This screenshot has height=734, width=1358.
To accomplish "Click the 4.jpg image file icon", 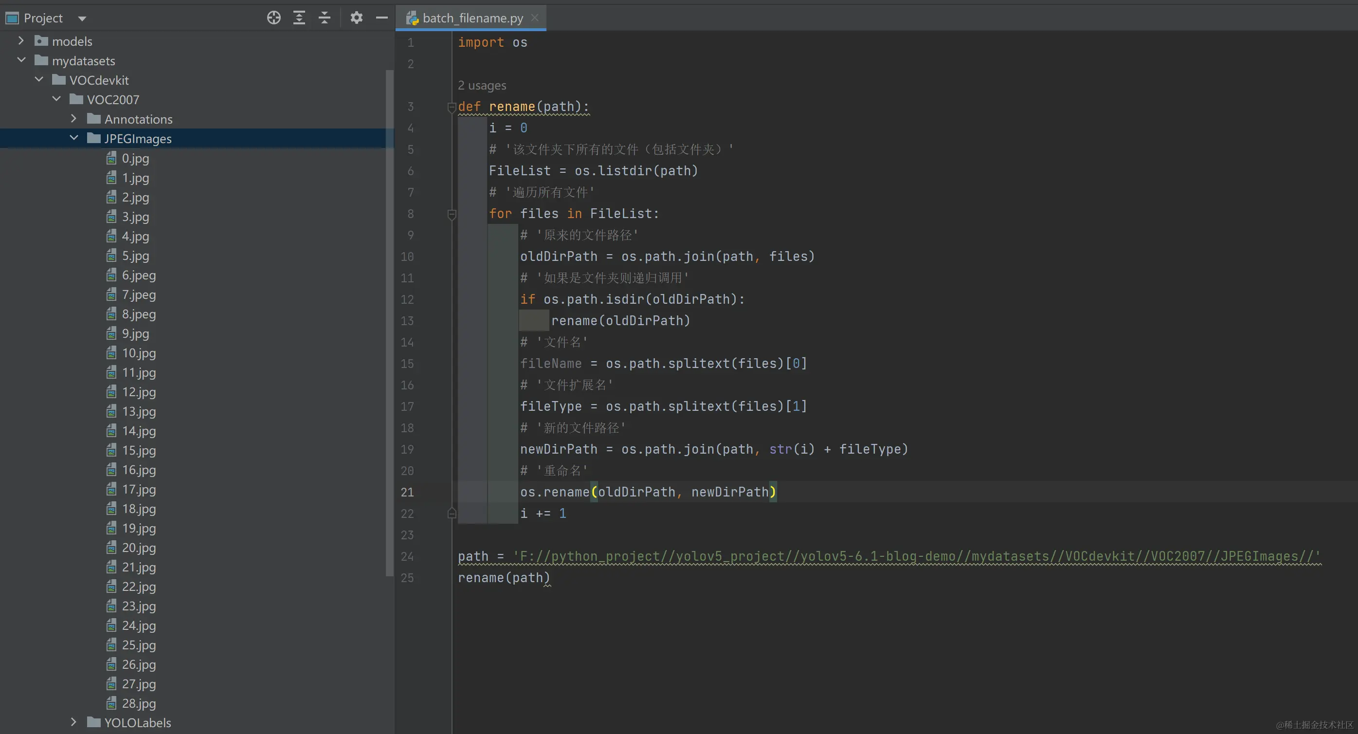I will tap(111, 236).
